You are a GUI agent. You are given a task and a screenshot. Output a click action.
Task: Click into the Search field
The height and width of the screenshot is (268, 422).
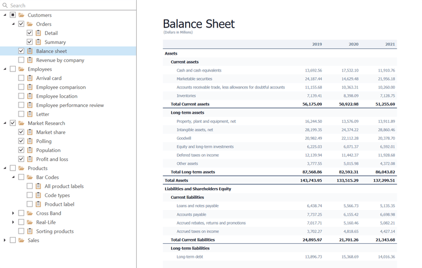70,5
